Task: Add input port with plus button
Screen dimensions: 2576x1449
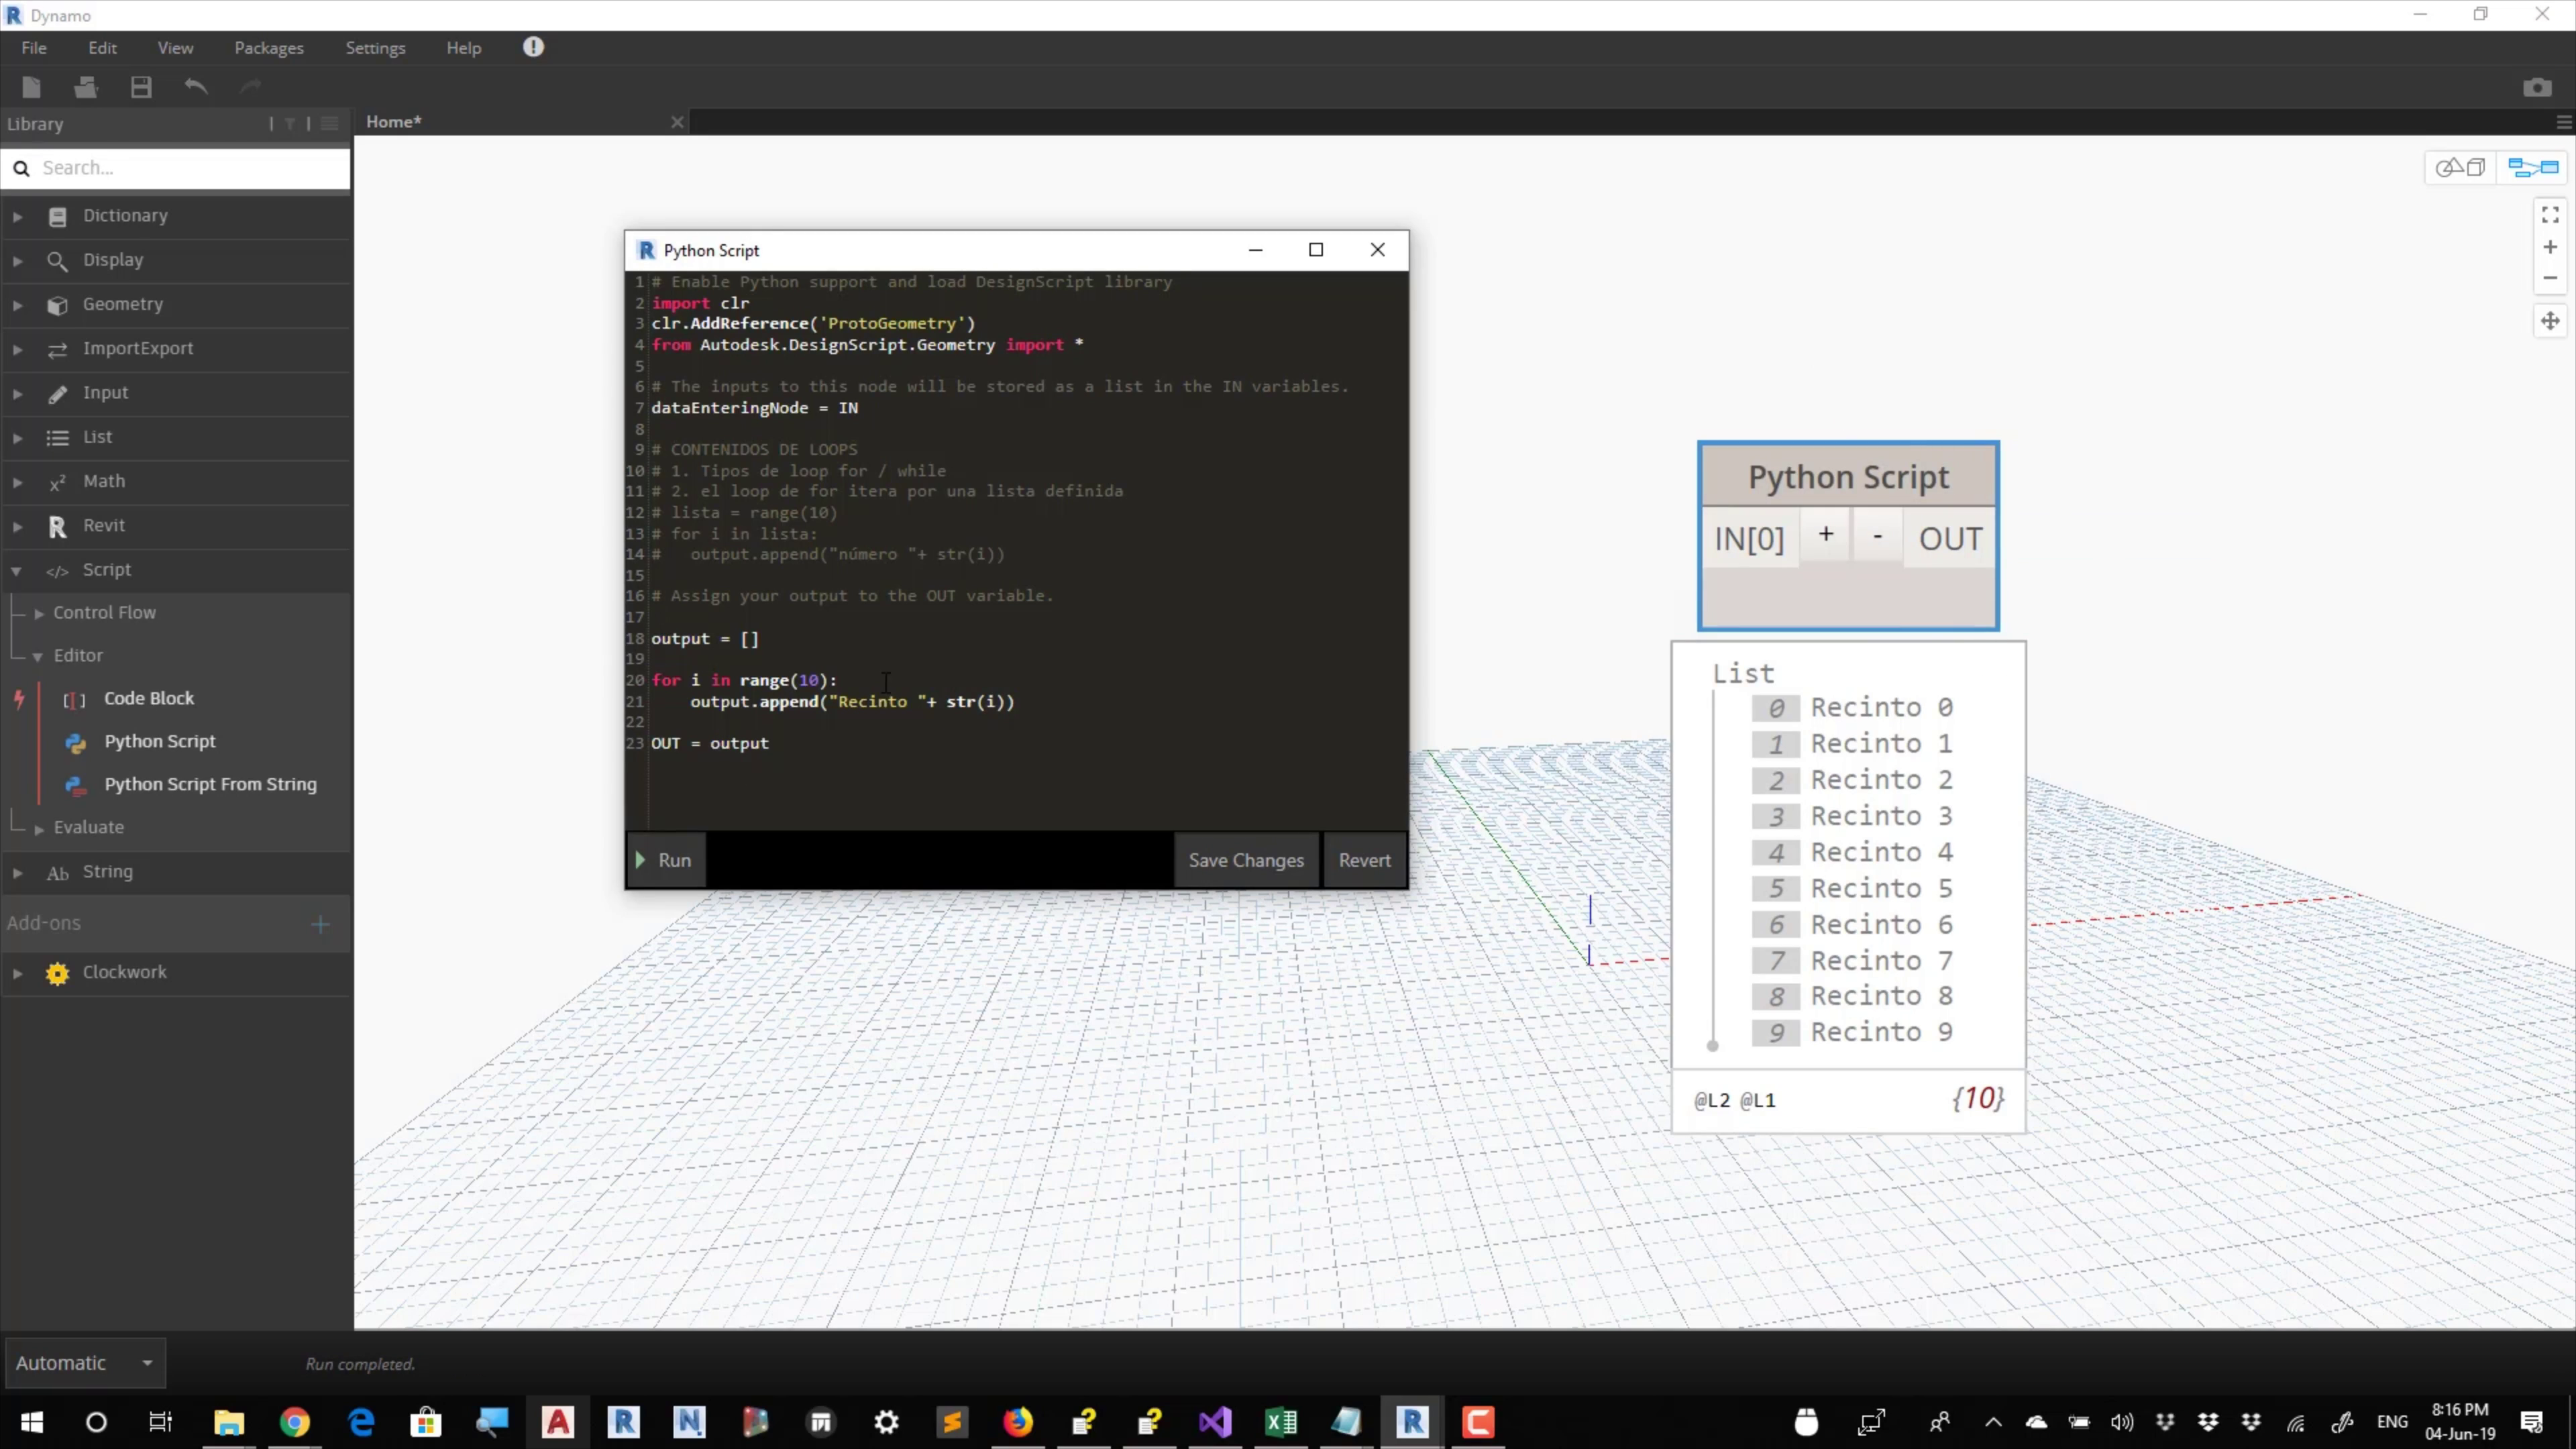Action: point(1825,536)
